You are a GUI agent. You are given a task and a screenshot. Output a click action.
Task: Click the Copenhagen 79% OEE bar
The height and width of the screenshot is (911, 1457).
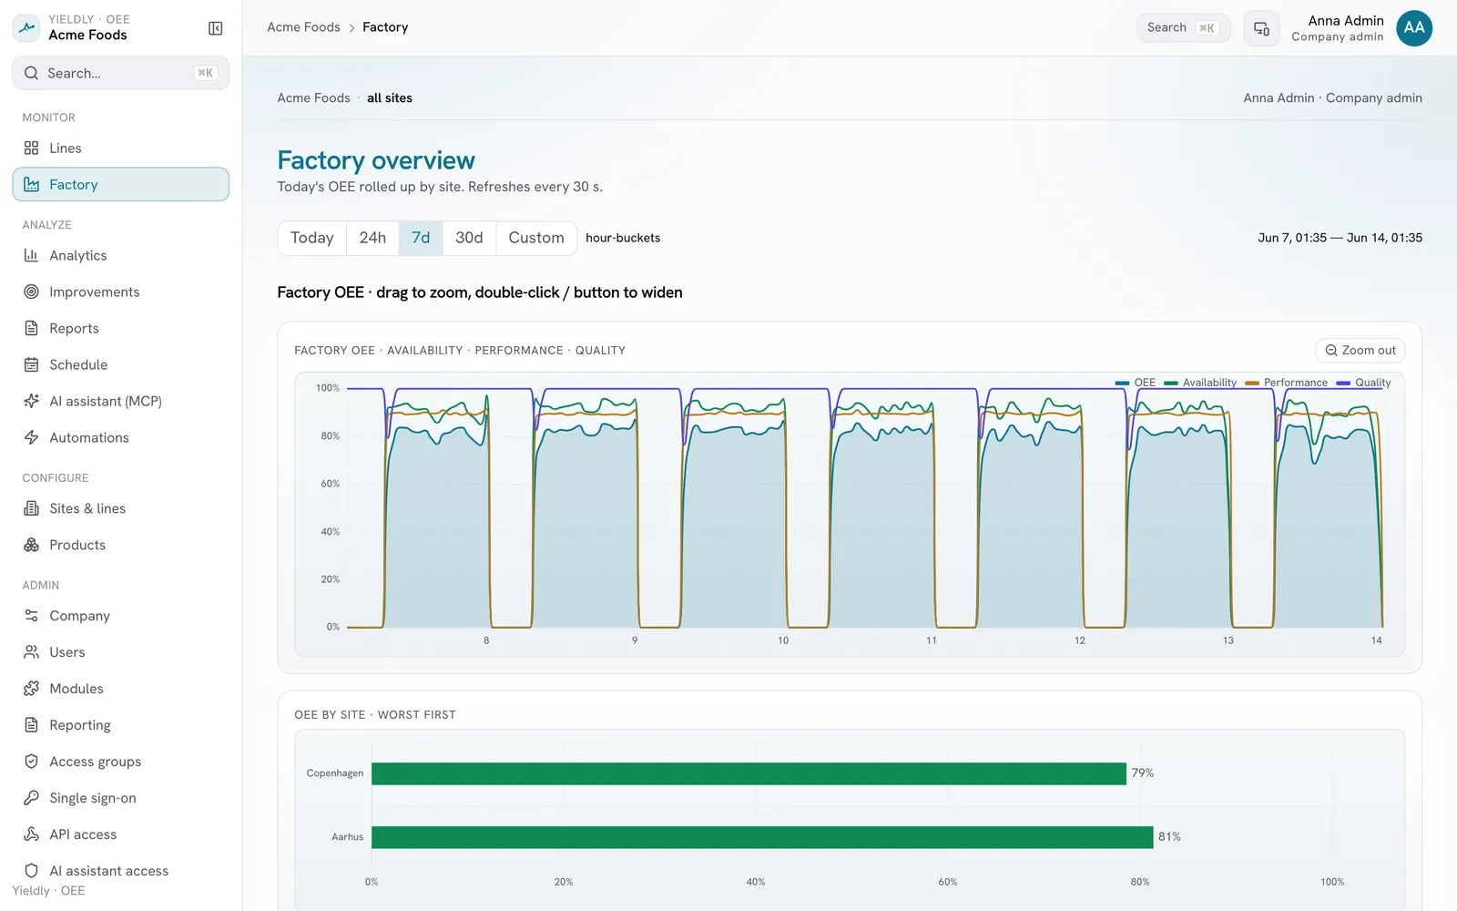pyautogui.click(x=749, y=773)
